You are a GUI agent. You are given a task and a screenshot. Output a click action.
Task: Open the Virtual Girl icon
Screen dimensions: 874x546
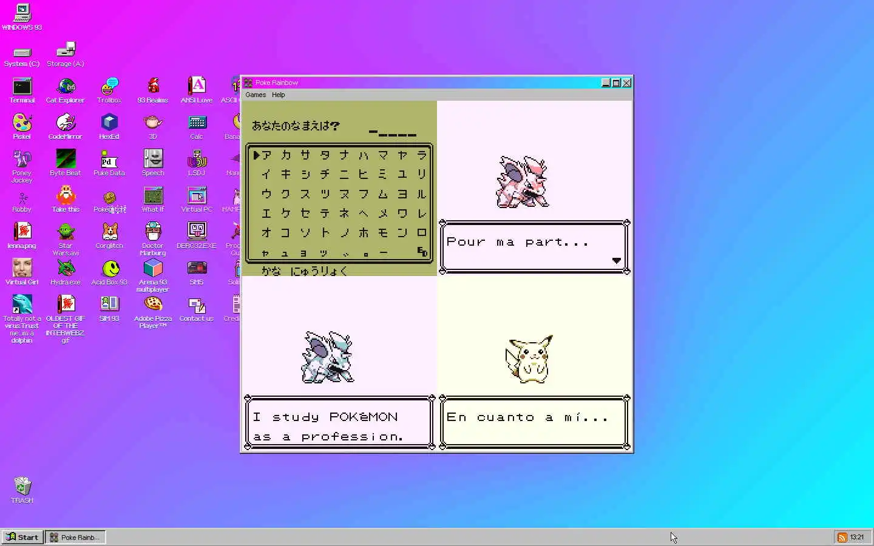pos(22,272)
